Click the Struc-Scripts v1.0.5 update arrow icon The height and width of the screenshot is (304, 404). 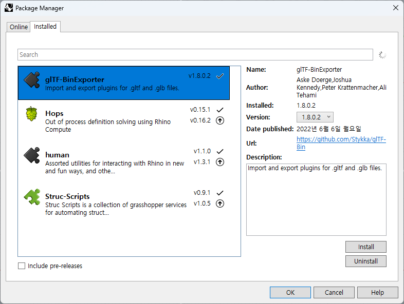(x=220, y=204)
